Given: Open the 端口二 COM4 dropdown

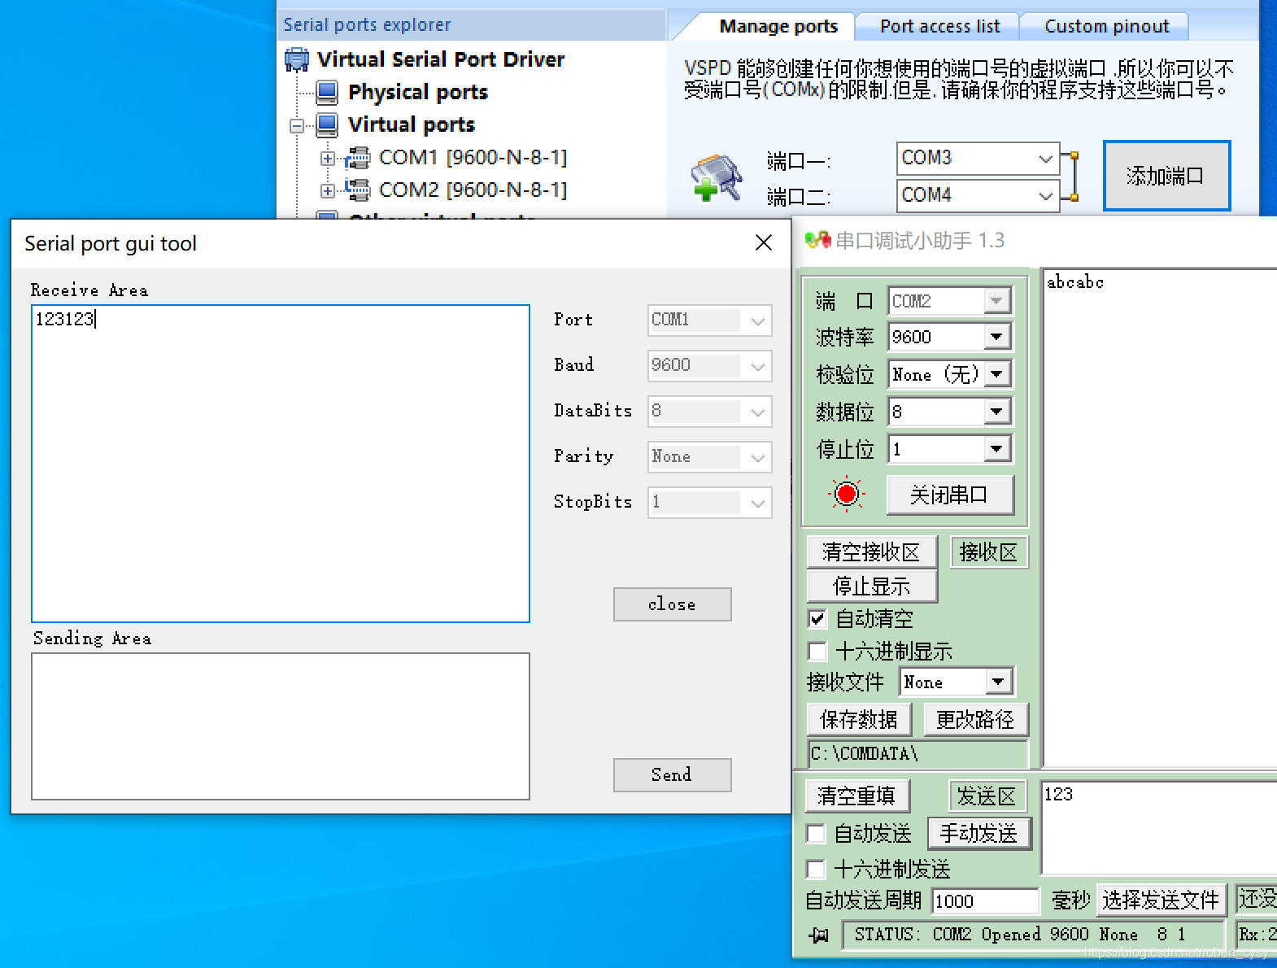Looking at the screenshot, I should [1046, 196].
